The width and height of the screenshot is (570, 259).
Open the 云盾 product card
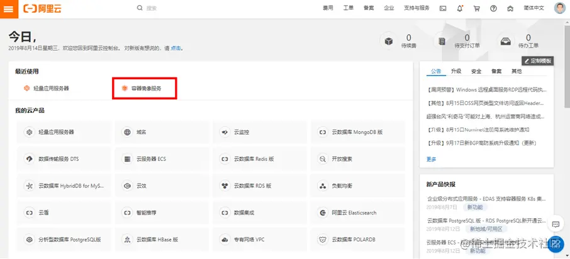click(x=64, y=212)
